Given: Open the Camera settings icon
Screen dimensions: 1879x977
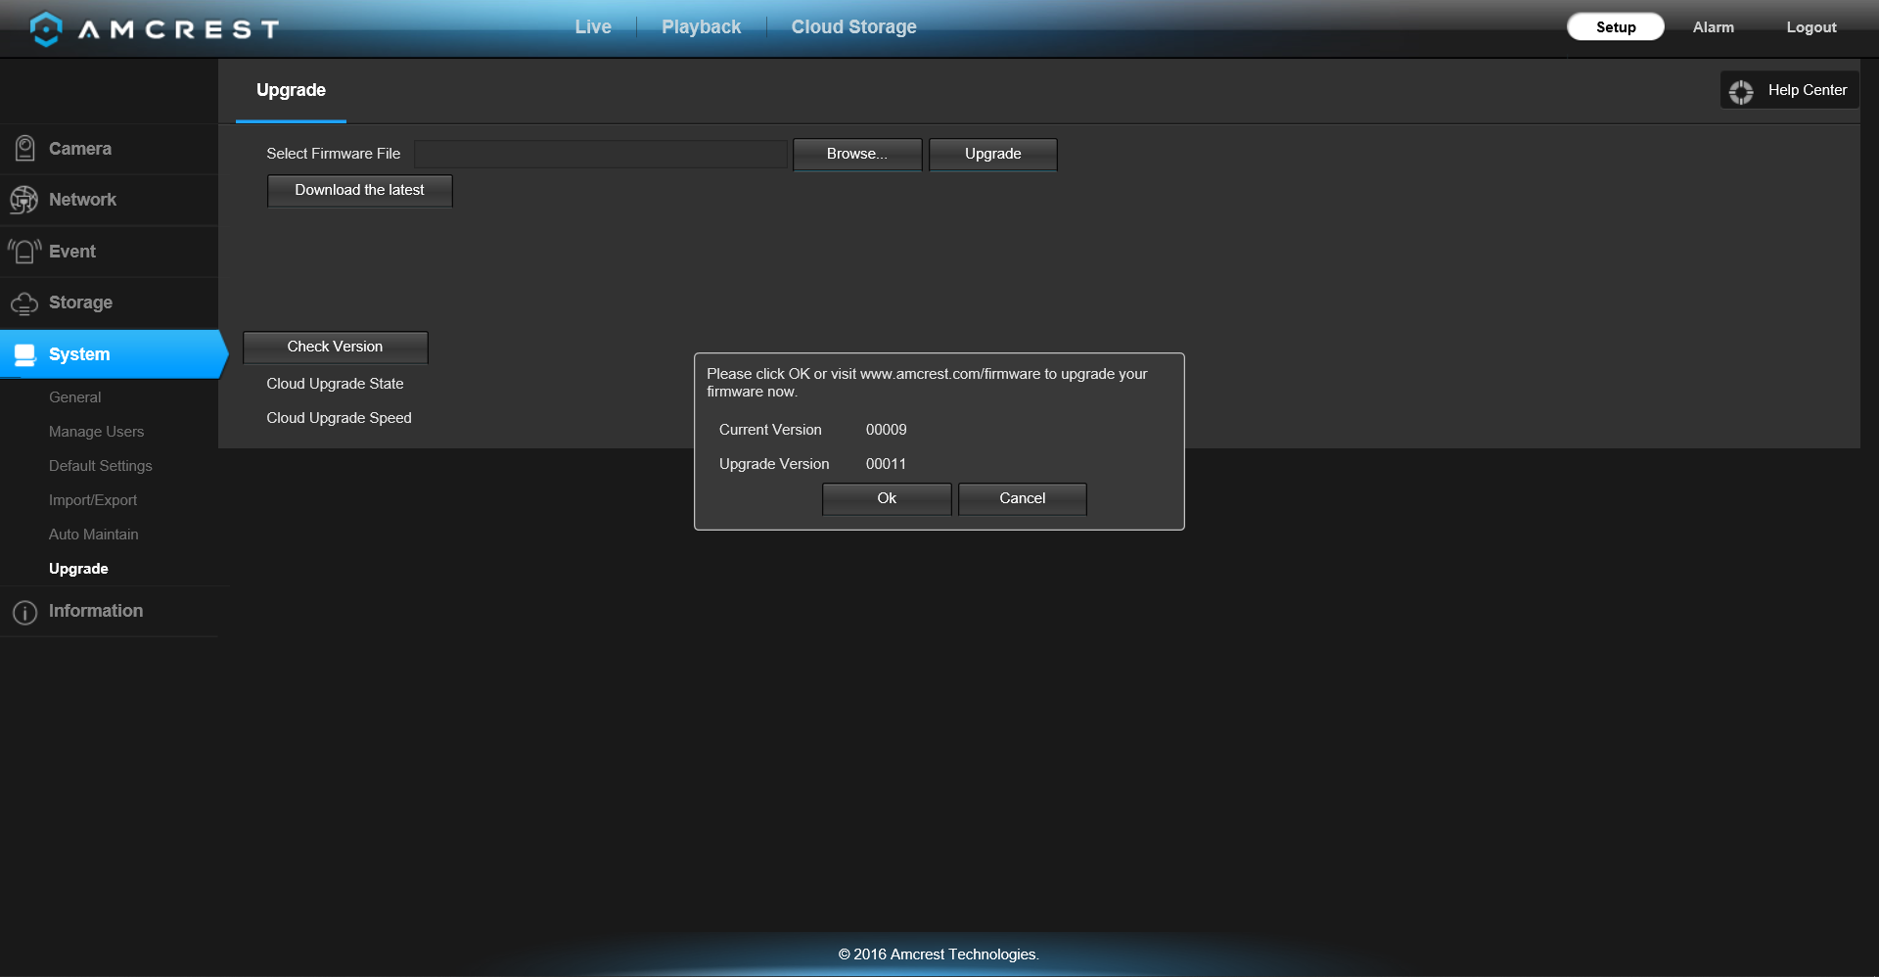Looking at the screenshot, I should [24, 149].
